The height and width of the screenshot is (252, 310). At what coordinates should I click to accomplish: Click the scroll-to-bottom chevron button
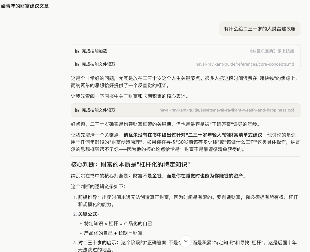(185, 241)
